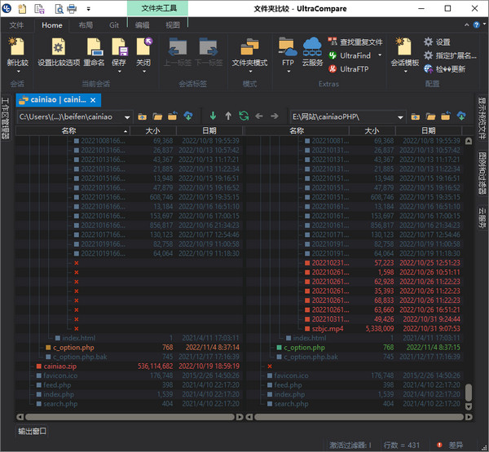This screenshot has width=489, height=452.
Task: Open the FTP icon in Extras
Action: [x=287, y=46]
